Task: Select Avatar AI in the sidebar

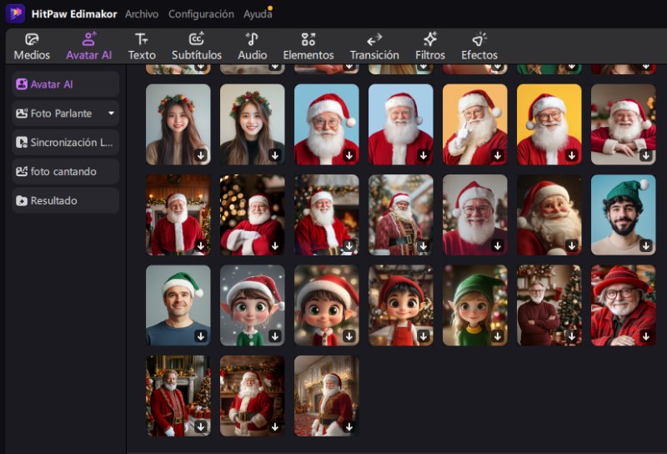Action: [66, 84]
